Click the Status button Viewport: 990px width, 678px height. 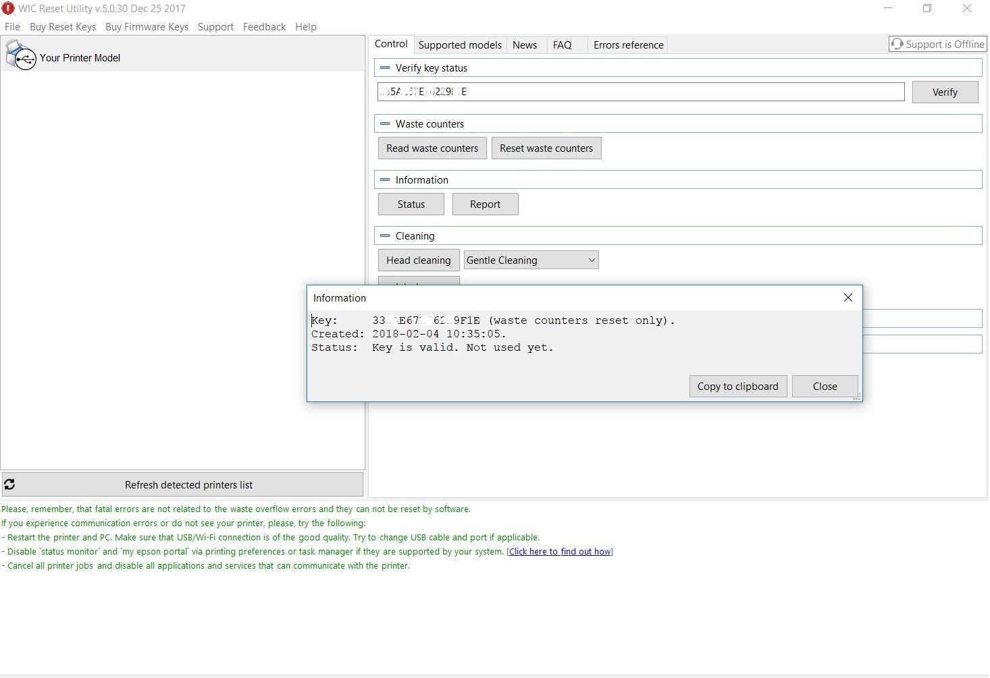click(x=411, y=204)
